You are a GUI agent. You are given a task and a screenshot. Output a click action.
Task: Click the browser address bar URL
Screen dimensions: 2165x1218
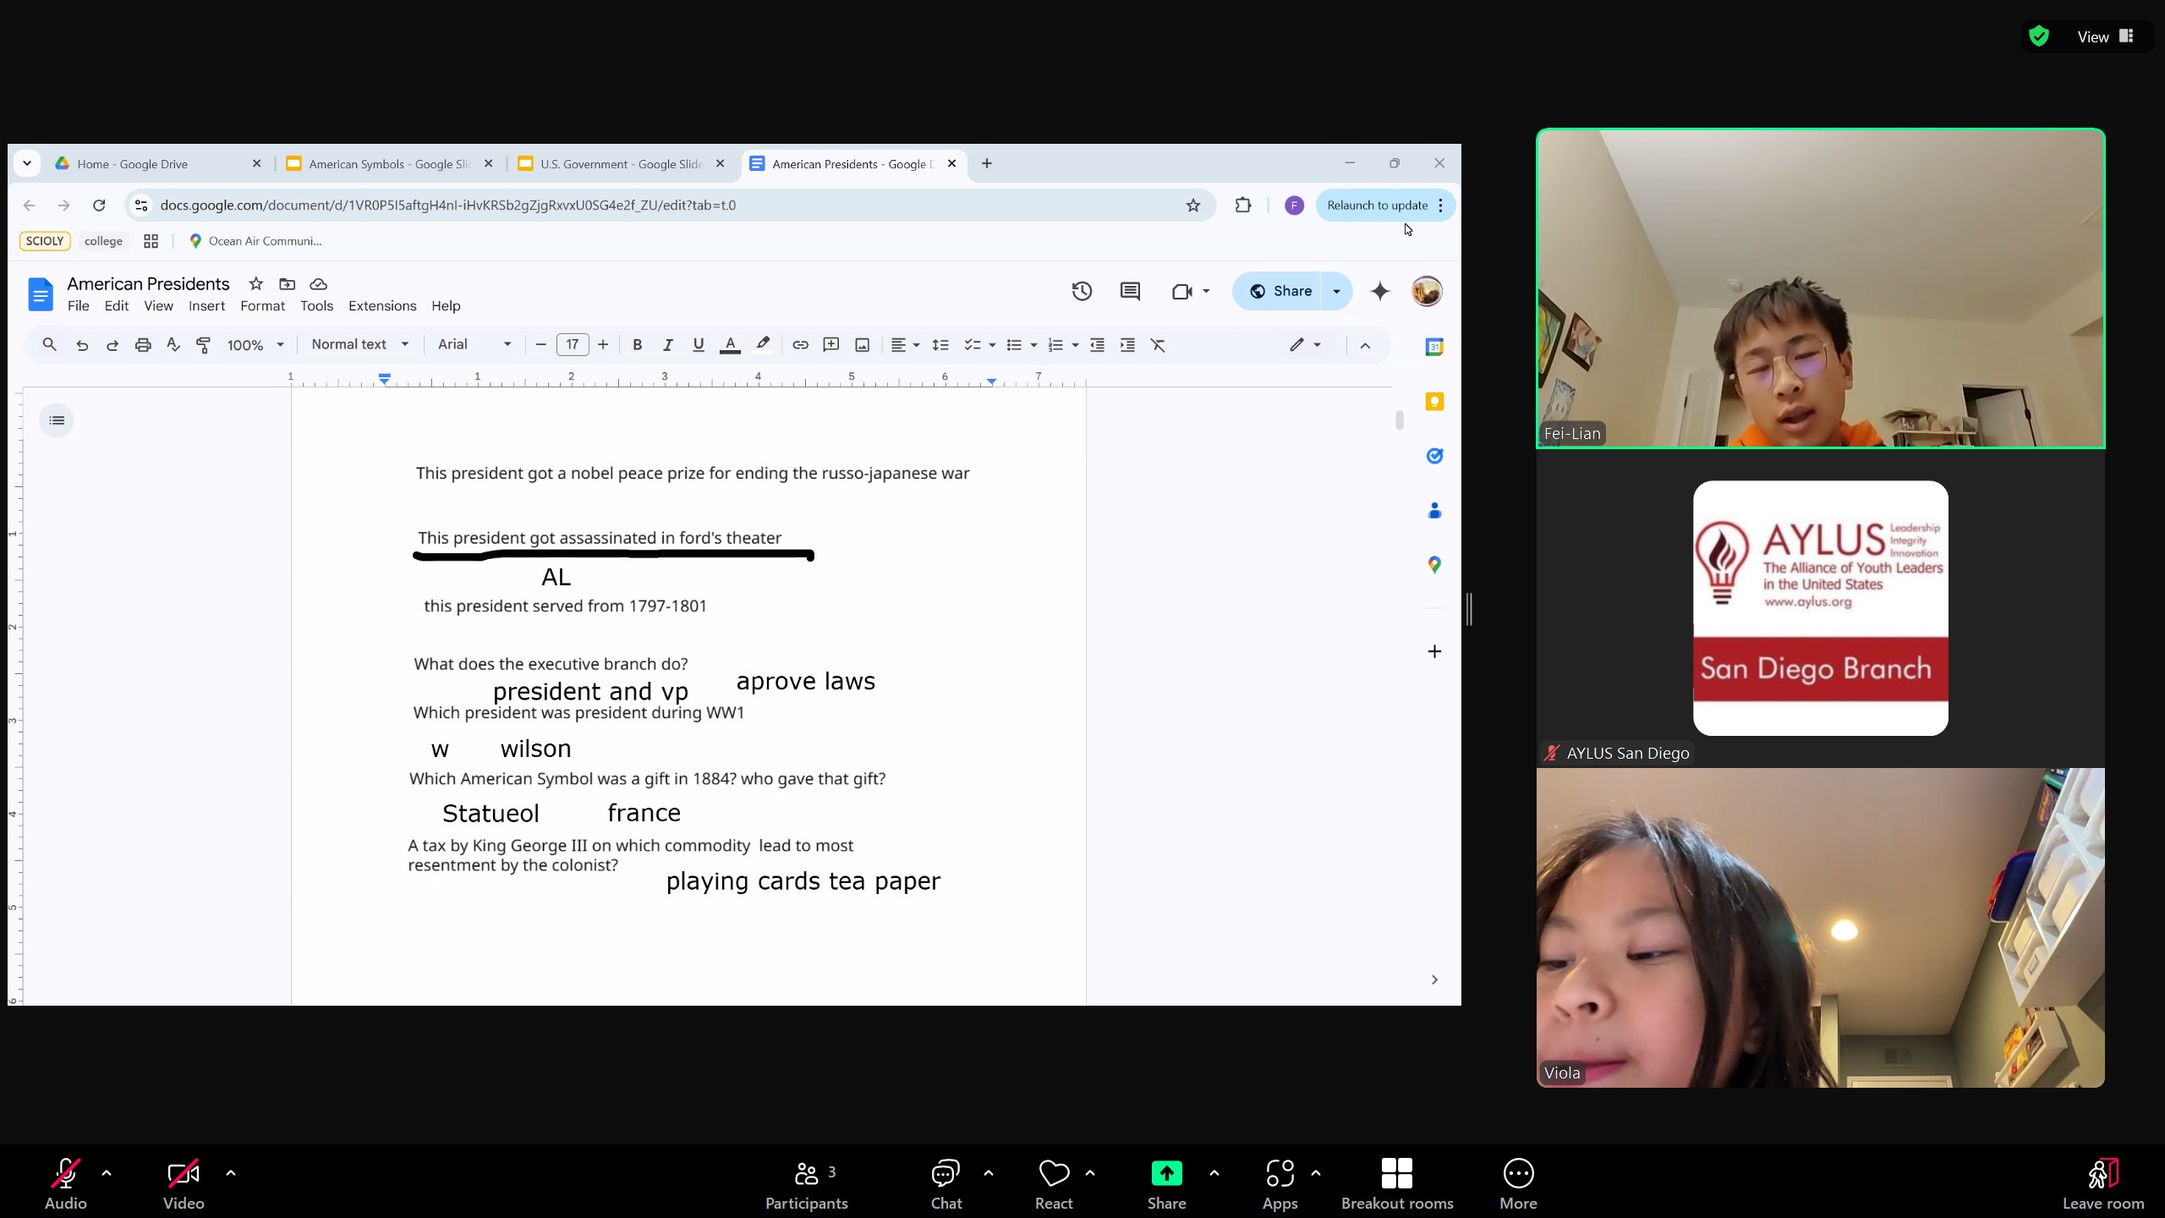447,206
